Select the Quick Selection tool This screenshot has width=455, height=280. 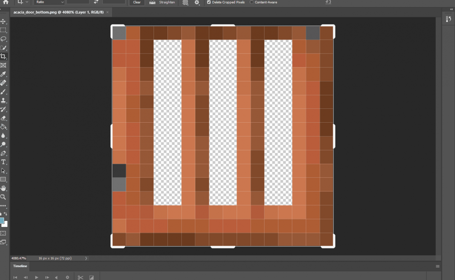[3, 48]
